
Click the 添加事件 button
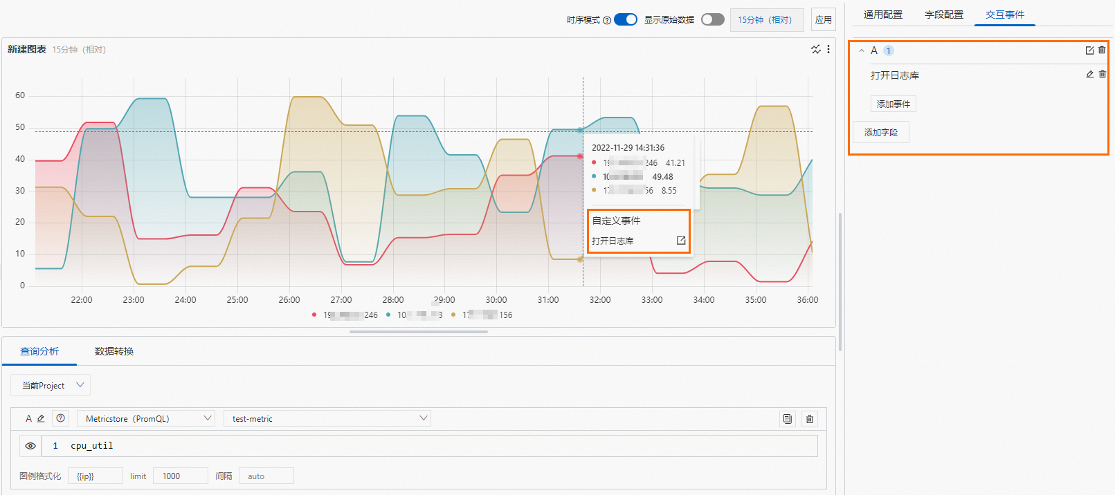894,104
